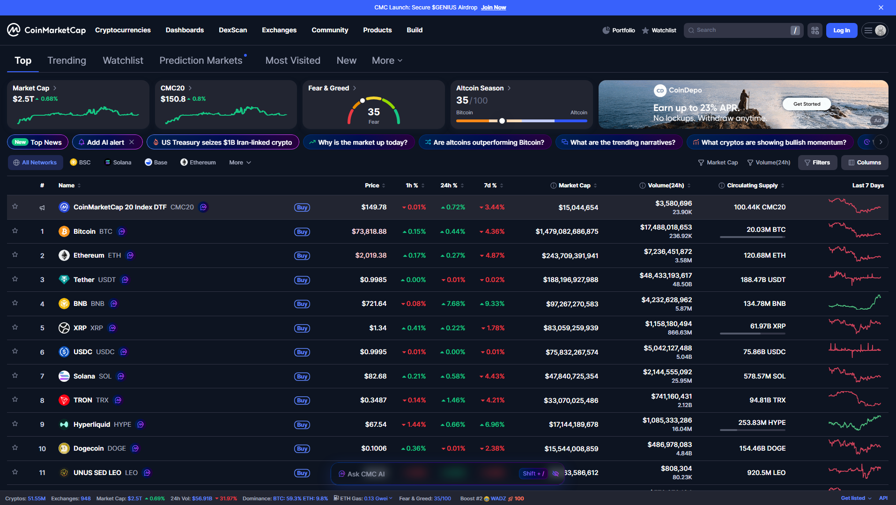Image resolution: width=896 pixels, height=505 pixels.
Task: Switch to the Prediction Markets tab
Action: (x=201, y=60)
